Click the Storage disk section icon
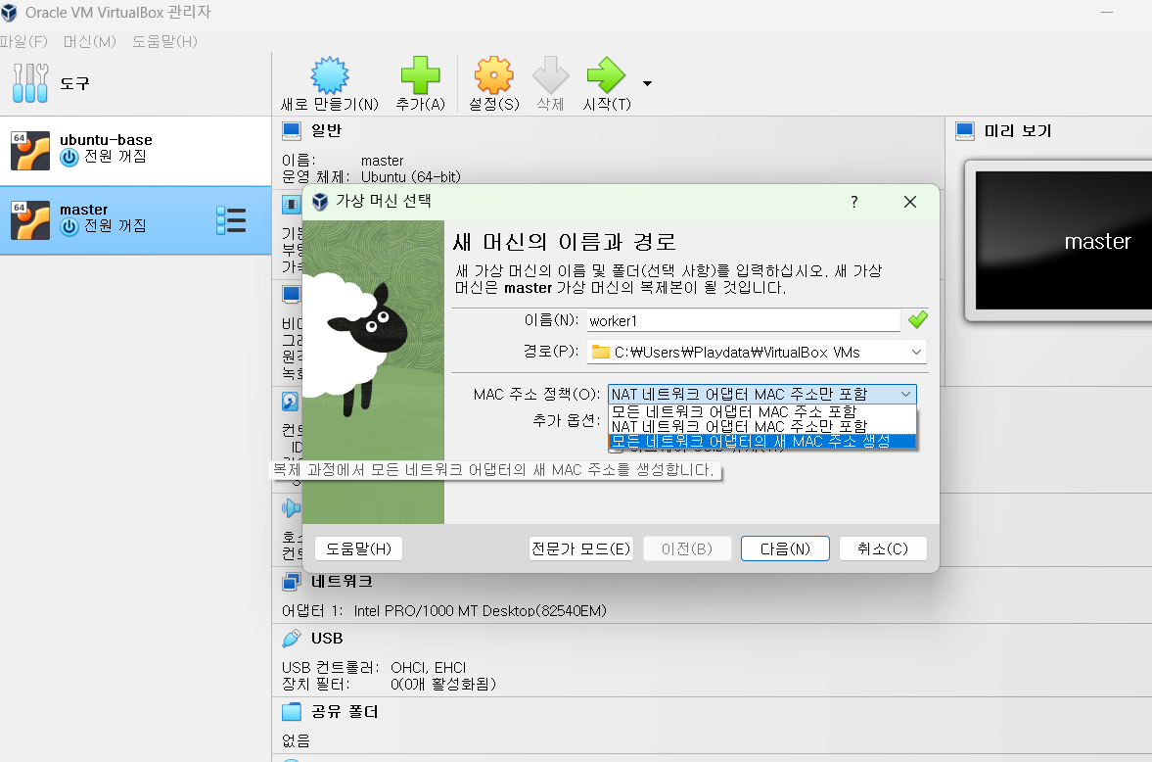The height and width of the screenshot is (762, 1152). pyautogui.click(x=291, y=401)
